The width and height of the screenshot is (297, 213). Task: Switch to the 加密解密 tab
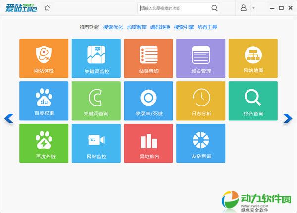click(x=137, y=27)
